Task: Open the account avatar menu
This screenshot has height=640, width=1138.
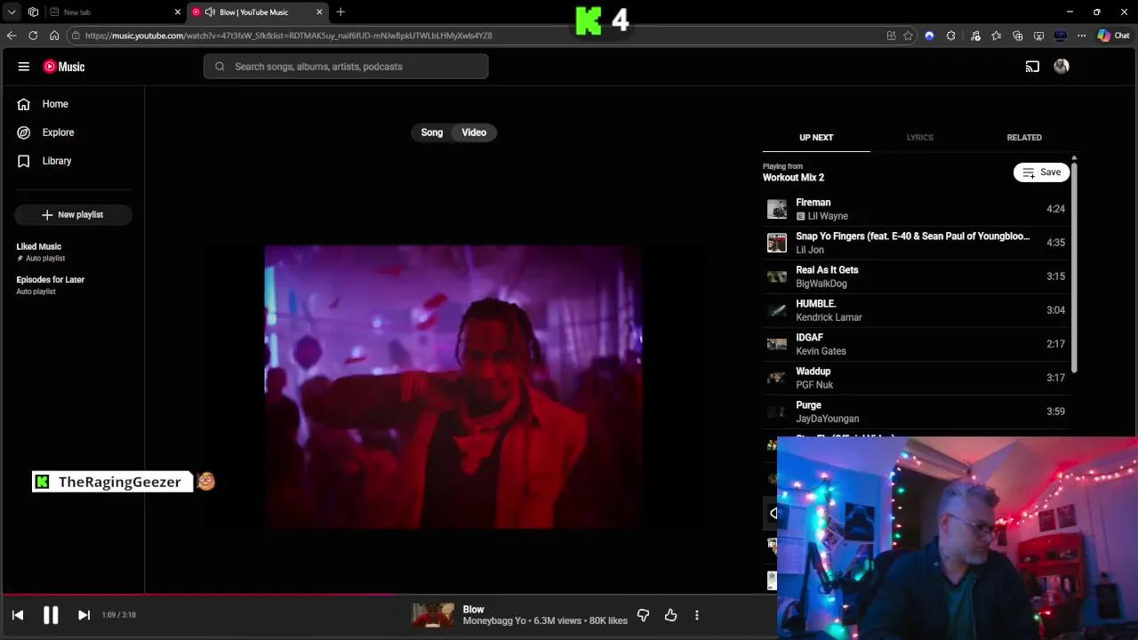Action: click(1062, 67)
